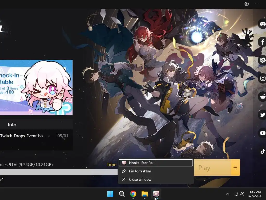Choose Close window in jump list
Screen dimensions: 266x200
tap(156, 179)
